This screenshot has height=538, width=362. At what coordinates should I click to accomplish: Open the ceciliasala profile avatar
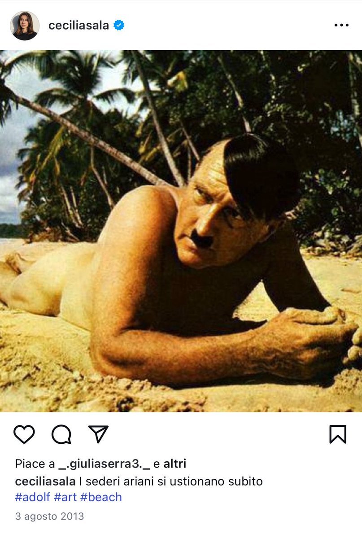point(24,26)
